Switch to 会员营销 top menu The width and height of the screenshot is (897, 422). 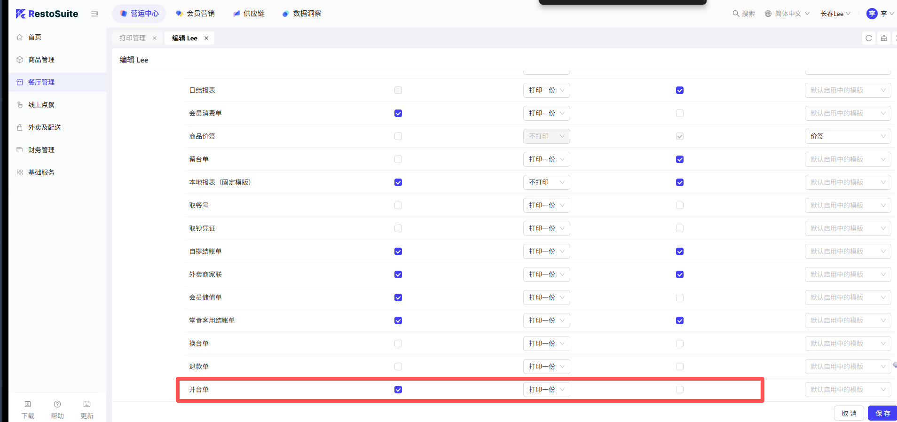[195, 14]
